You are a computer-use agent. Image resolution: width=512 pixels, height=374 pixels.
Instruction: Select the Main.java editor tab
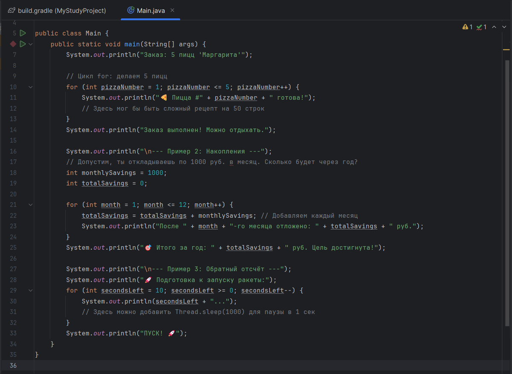tap(150, 10)
